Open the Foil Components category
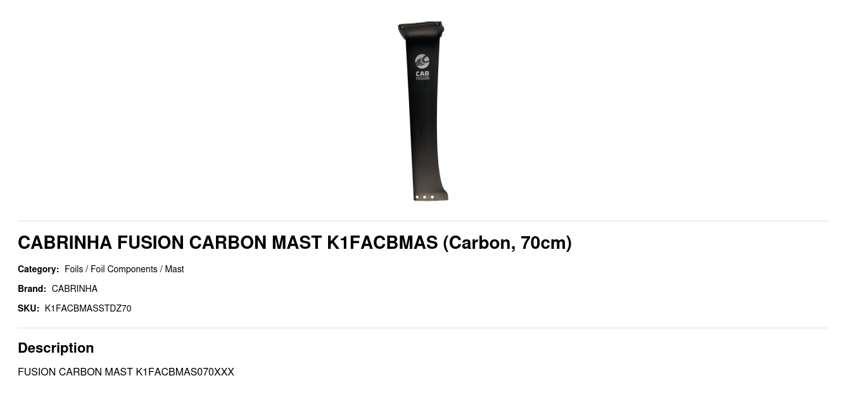Image resolution: width=841 pixels, height=397 pixels. (x=124, y=269)
